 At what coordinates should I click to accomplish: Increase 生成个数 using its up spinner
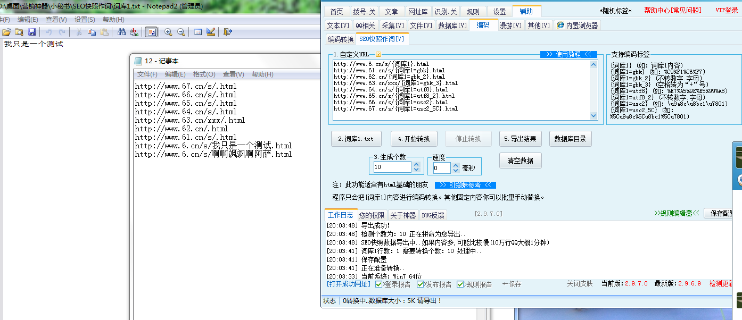(415, 164)
